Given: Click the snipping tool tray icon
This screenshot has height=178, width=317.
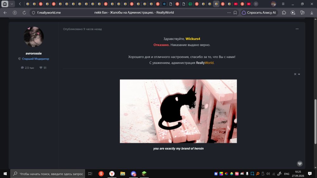Looking at the screenshot, I should click(252, 174).
